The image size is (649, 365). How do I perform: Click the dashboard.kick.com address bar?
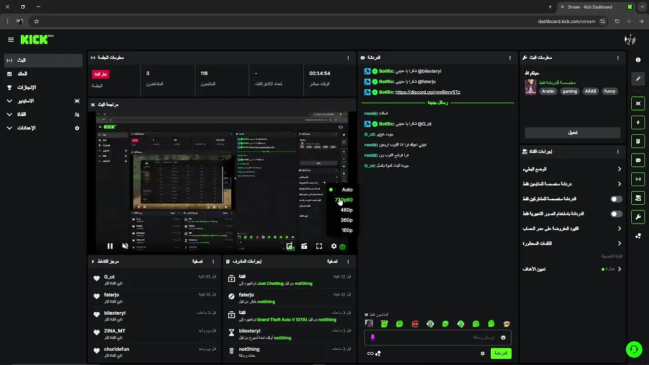566,21
